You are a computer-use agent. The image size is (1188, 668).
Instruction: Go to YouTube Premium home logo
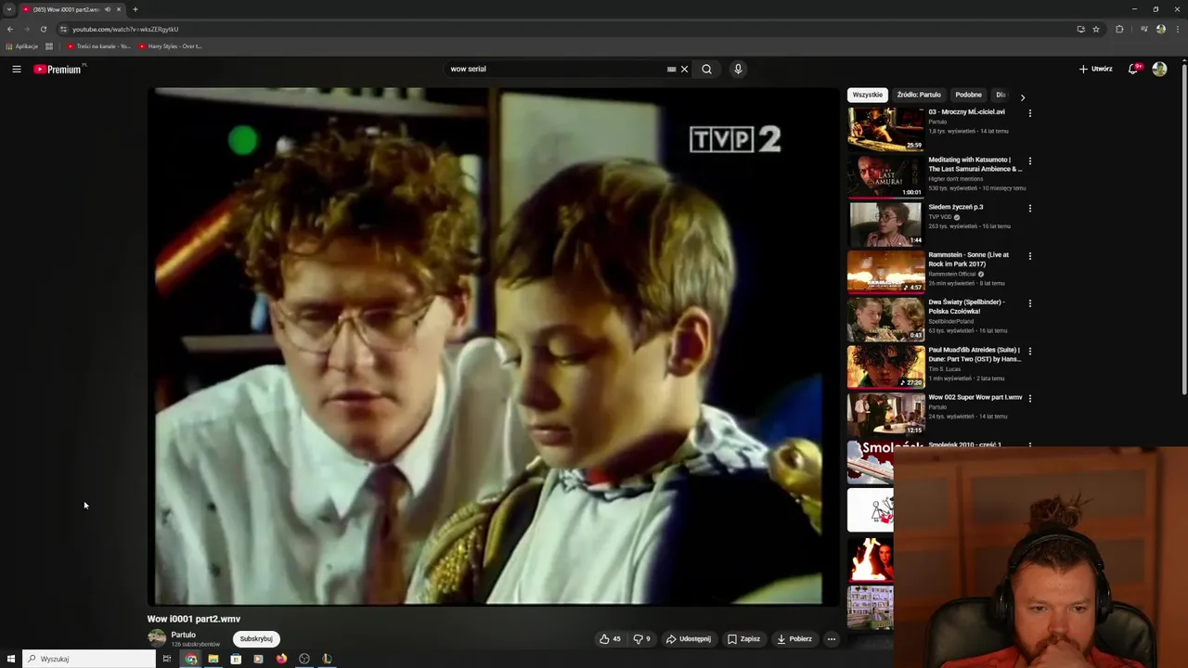(58, 70)
